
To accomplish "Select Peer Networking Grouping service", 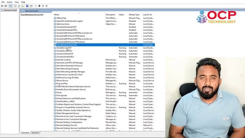I will (67, 69).
